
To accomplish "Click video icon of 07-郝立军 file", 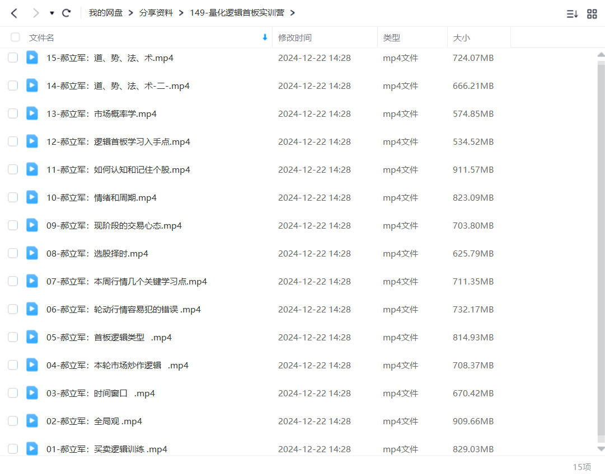I will [x=32, y=281].
